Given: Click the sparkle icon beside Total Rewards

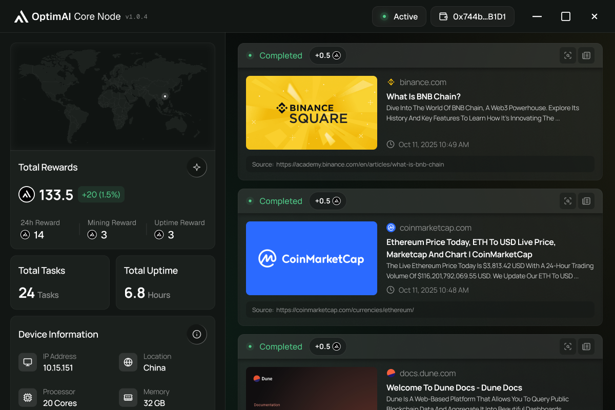Looking at the screenshot, I should point(197,167).
